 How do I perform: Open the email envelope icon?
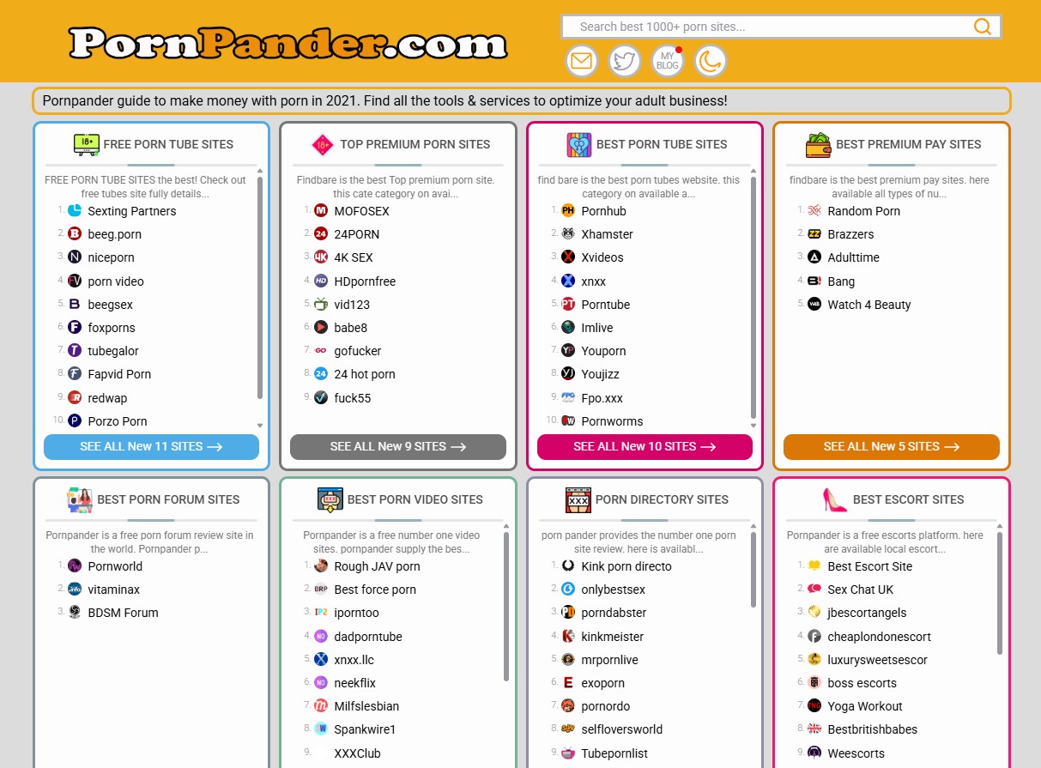click(581, 61)
